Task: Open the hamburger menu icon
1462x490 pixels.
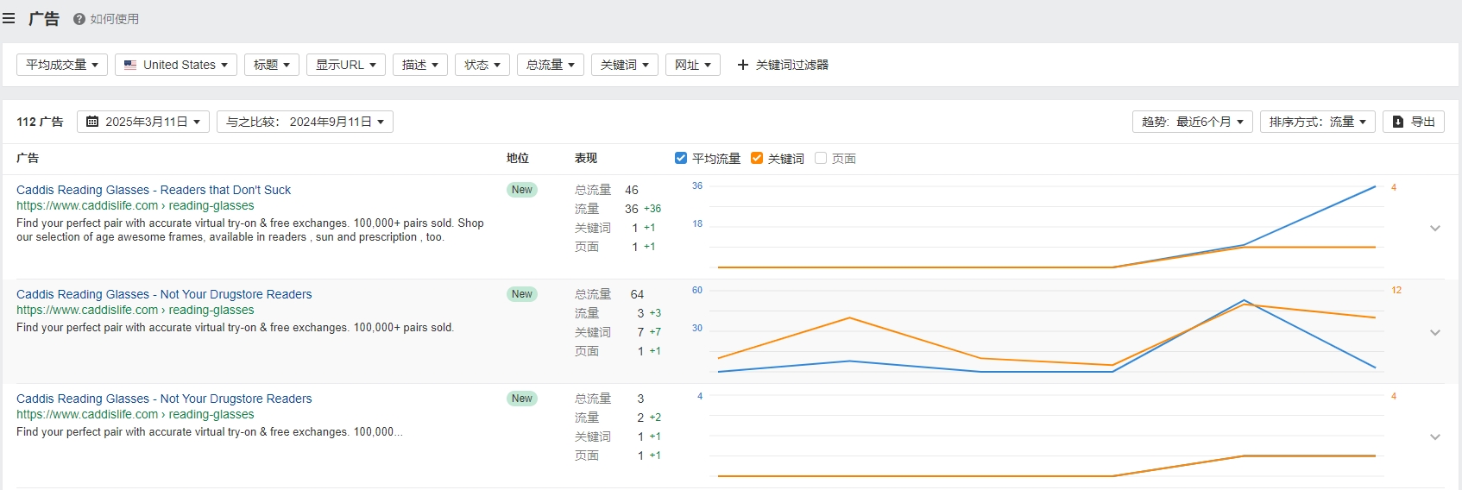Action: pos(9,18)
